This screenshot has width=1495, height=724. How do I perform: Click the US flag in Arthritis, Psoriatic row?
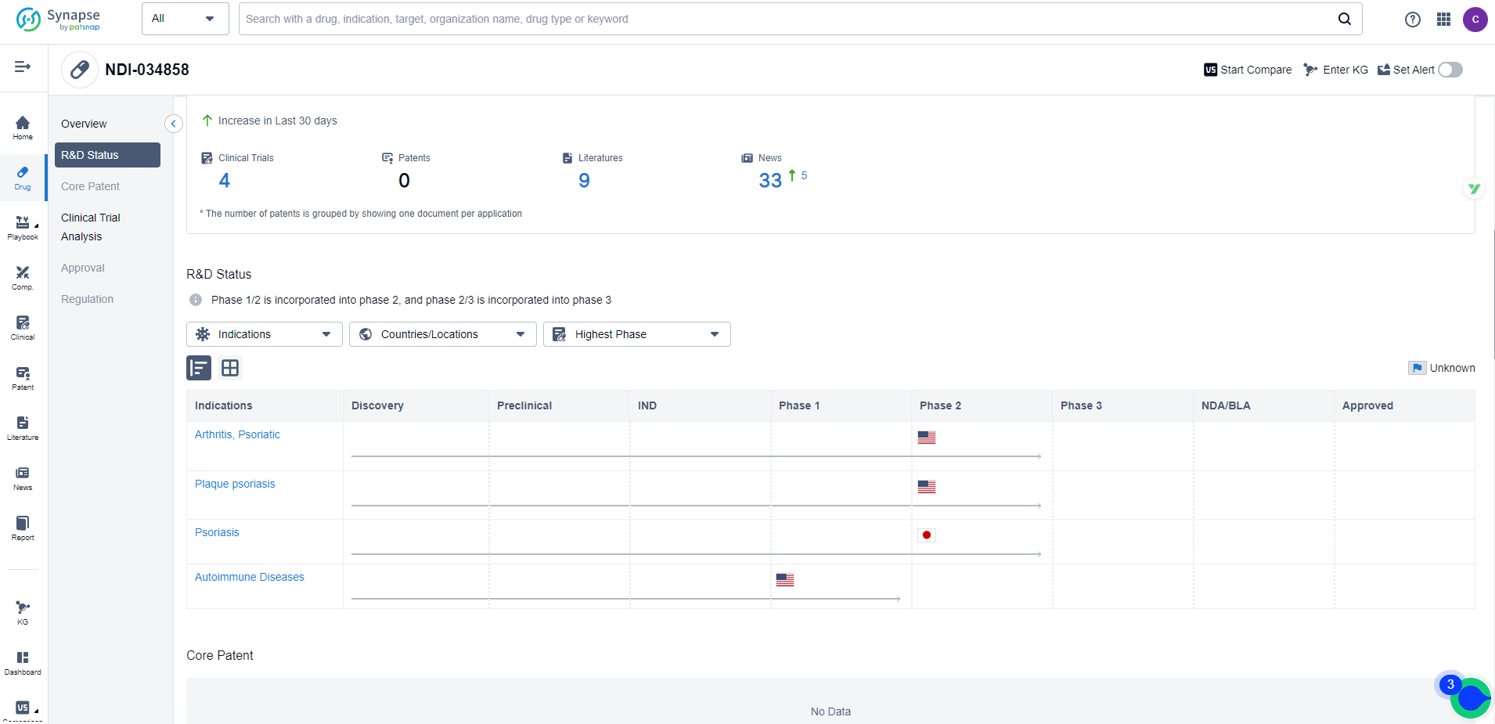click(x=927, y=438)
